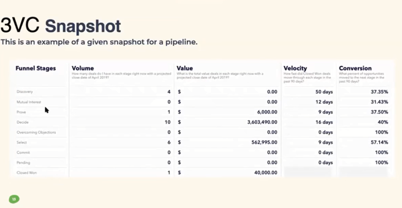Click the green slide number 13 badge
Viewport: 402px width, 208px height.
[14, 199]
